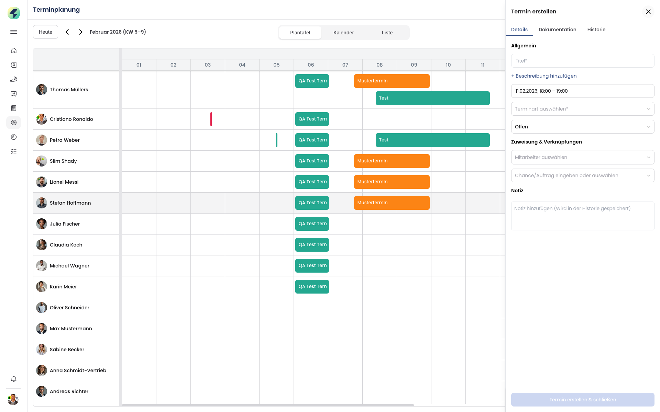Open the hamburger menu in the sidebar
The width and height of the screenshot is (660, 412).
[x=14, y=32]
